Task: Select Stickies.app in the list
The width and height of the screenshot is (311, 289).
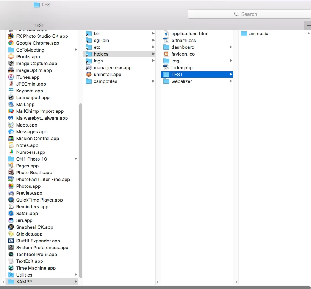Action: pyautogui.click(x=42, y=234)
